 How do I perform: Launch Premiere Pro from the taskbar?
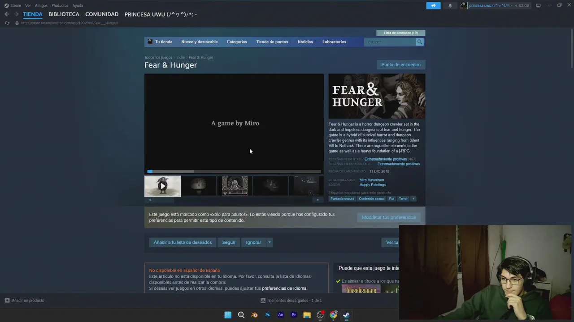click(x=294, y=315)
